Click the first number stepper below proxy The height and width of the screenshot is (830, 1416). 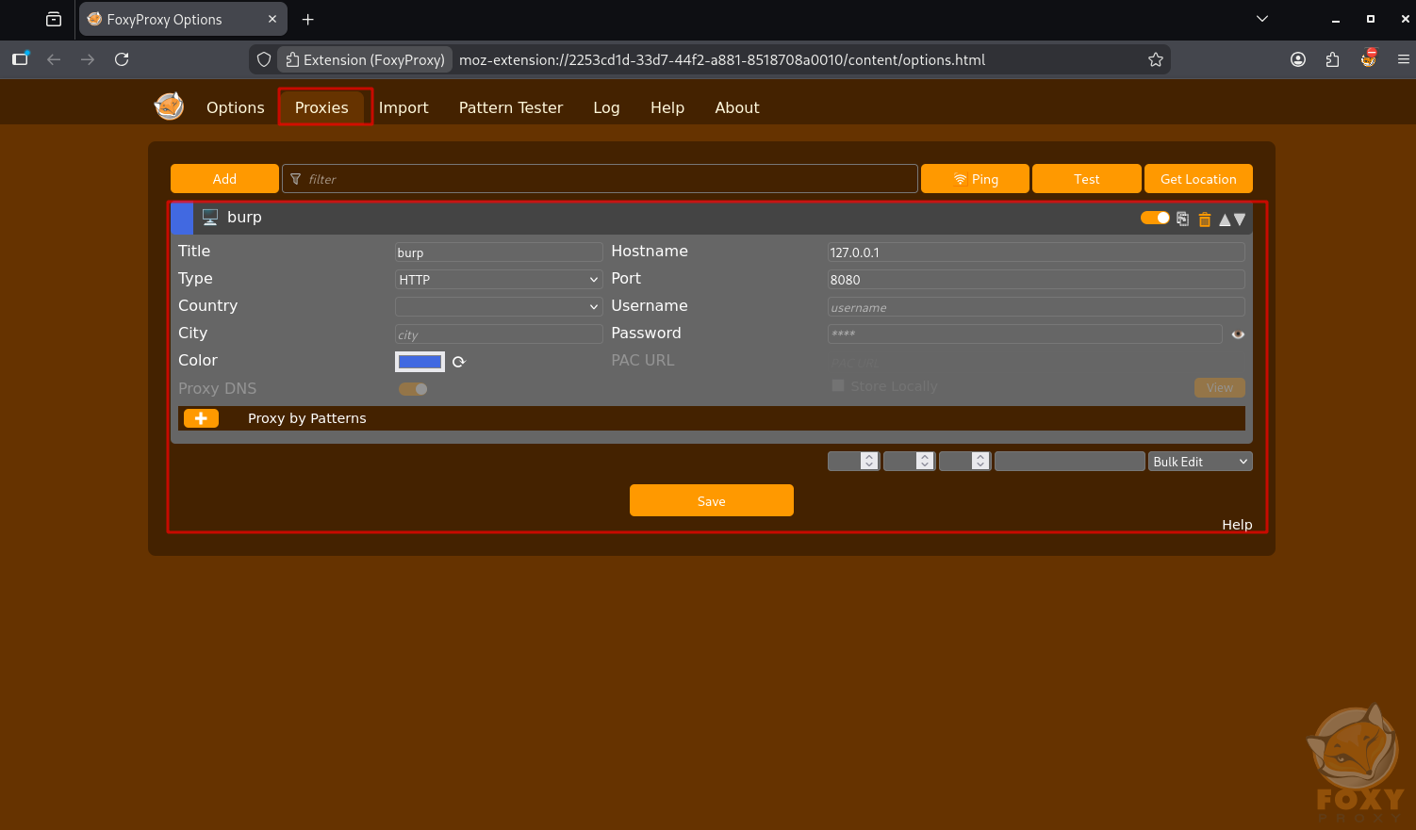coord(853,461)
